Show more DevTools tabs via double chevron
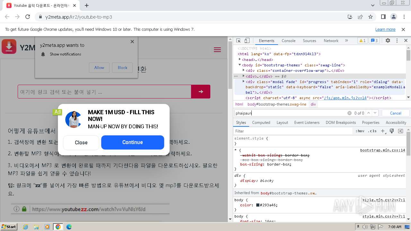This screenshot has width=411, height=231. click(346, 41)
